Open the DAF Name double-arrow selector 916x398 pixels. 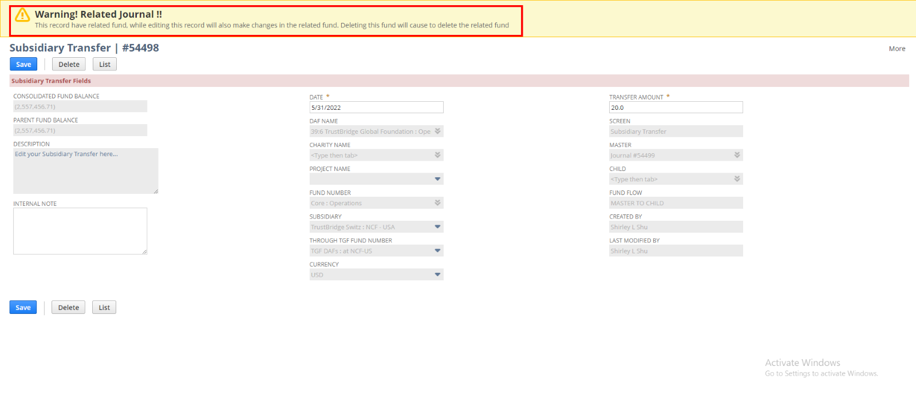pyautogui.click(x=437, y=132)
